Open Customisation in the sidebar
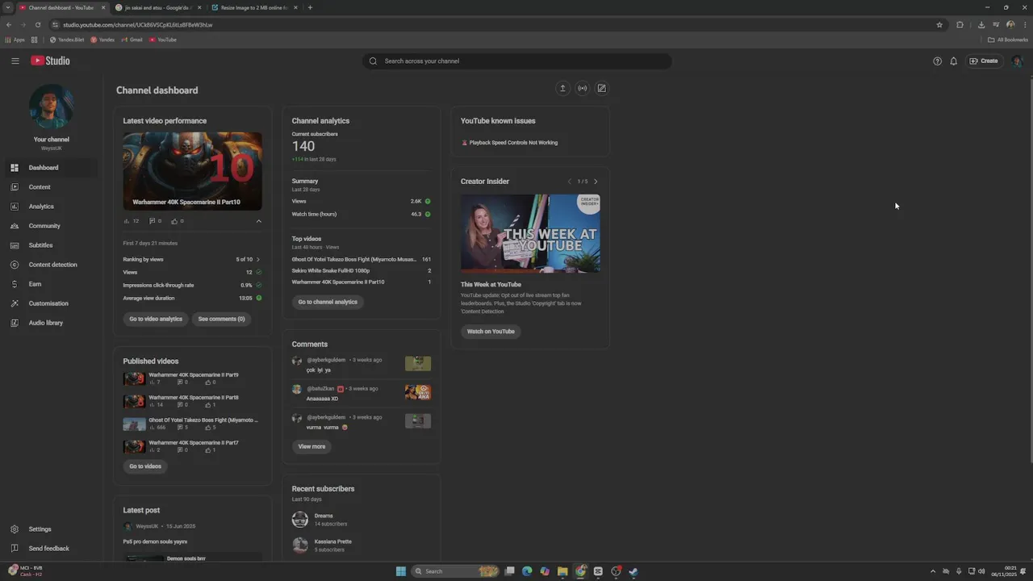Image resolution: width=1033 pixels, height=581 pixels. 50,303
